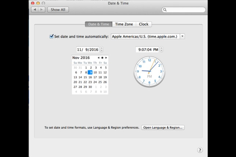The image size is (236, 157).
Task: Go to next month in calendar
Action: coord(106,58)
